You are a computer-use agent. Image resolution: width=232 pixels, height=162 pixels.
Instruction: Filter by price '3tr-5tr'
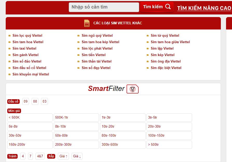point(169,118)
